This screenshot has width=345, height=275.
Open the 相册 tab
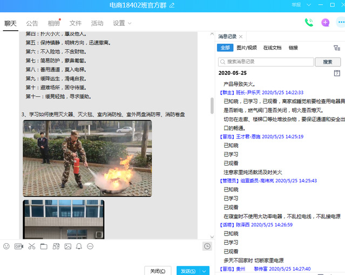pyautogui.click(x=53, y=23)
